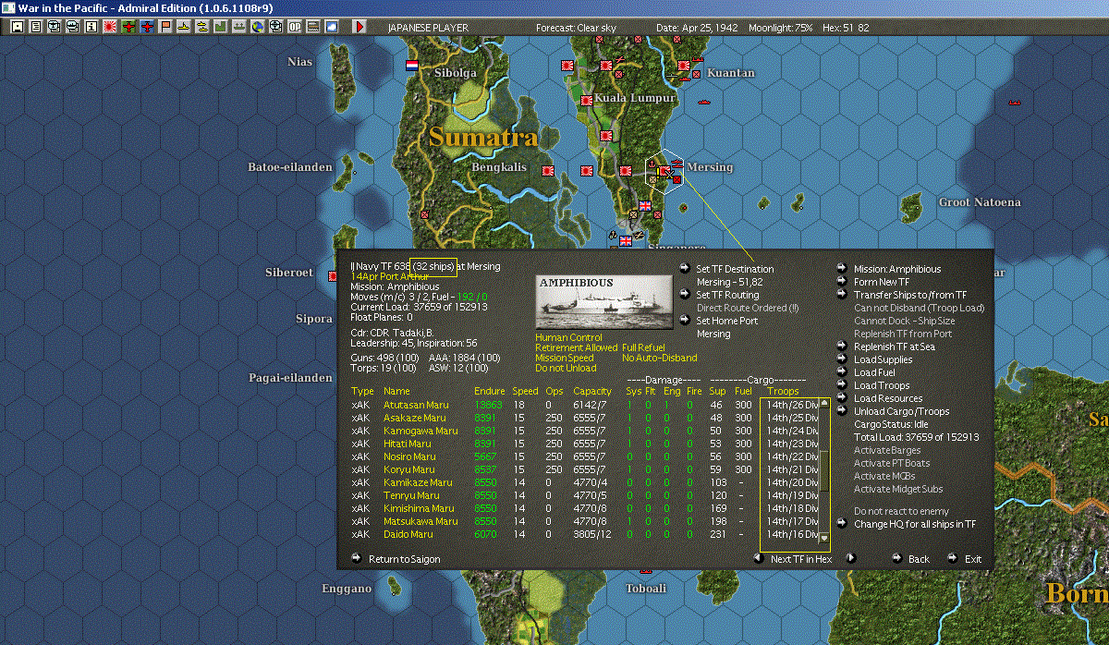Screen dimensions: 1109x645
Task: Click the globe toolbar icon
Action: (257, 27)
